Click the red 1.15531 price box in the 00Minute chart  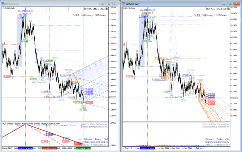pos(7,76)
